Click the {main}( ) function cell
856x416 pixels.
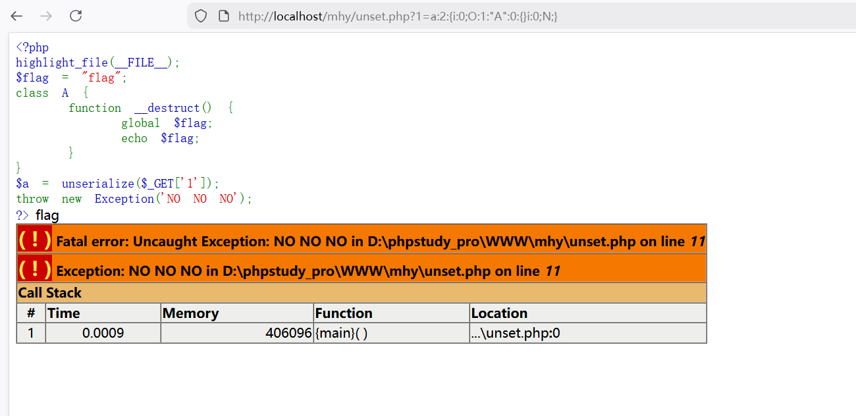[x=341, y=333]
